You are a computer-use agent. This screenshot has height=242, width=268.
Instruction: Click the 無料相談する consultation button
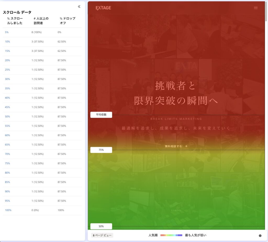tap(176, 146)
